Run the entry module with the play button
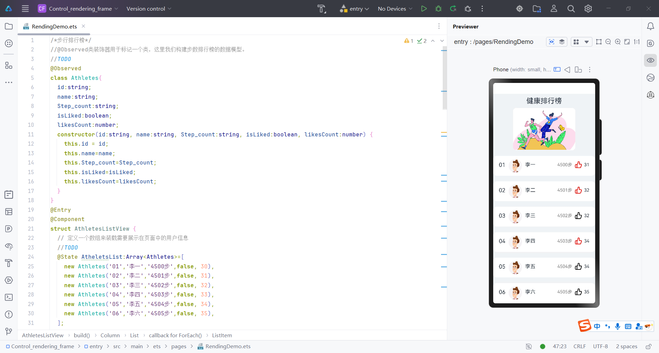 (x=424, y=9)
